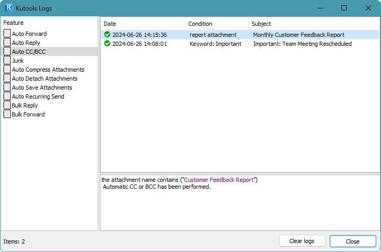The image size is (381, 252).
Task: Click 'Automatic CC or BCC has been performed' text
Action: (x=157, y=187)
